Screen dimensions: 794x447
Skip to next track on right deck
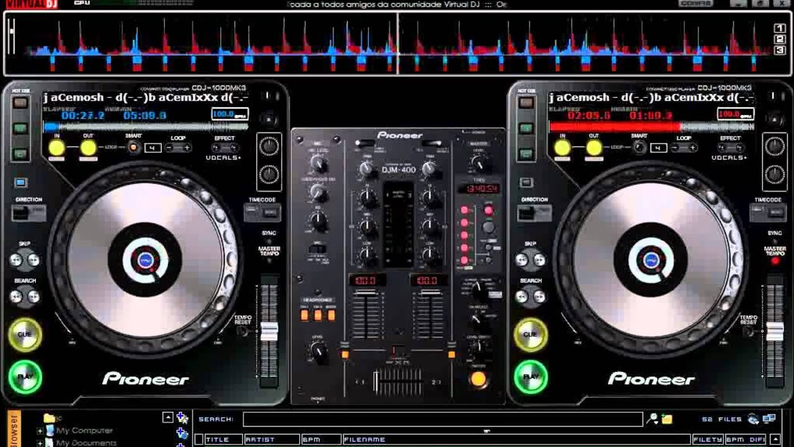(x=539, y=260)
